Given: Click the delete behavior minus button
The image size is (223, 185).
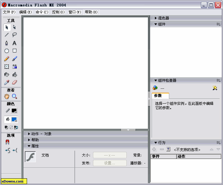Looking at the screenshot, I should tap(162, 149).
